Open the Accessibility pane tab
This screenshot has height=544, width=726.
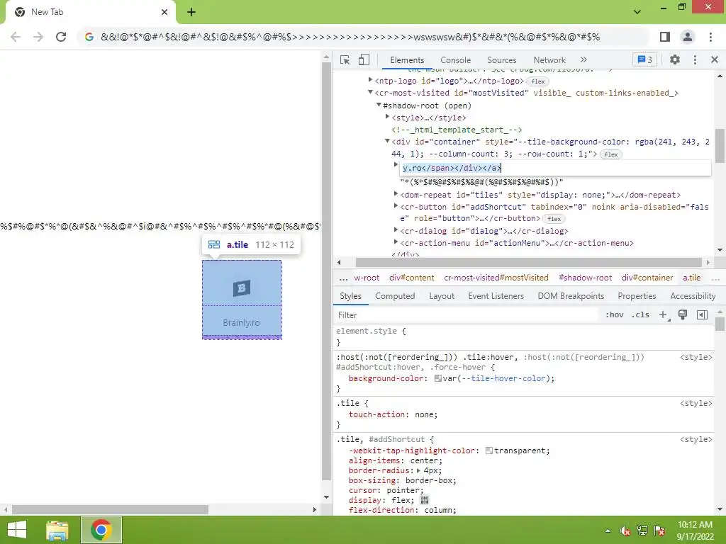(x=693, y=296)
